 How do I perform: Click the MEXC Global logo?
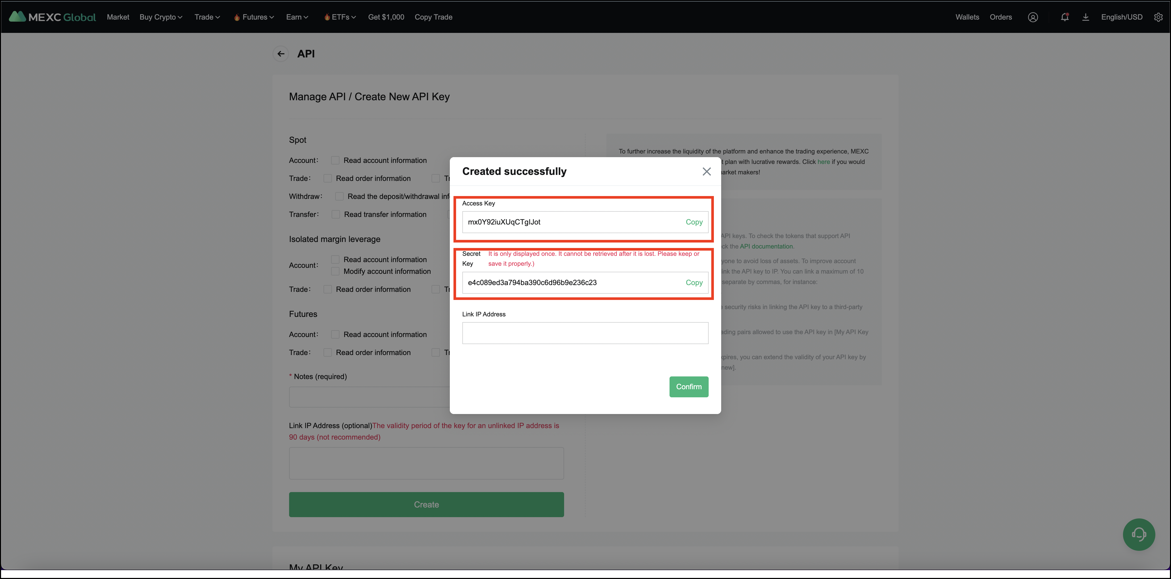[52, 17]
